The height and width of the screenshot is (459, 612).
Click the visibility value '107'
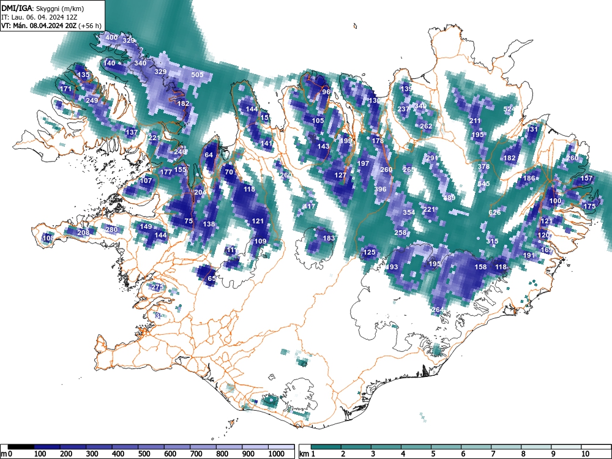tap(146, 181)
